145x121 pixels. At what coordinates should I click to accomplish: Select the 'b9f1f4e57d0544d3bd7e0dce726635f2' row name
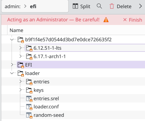68,40
